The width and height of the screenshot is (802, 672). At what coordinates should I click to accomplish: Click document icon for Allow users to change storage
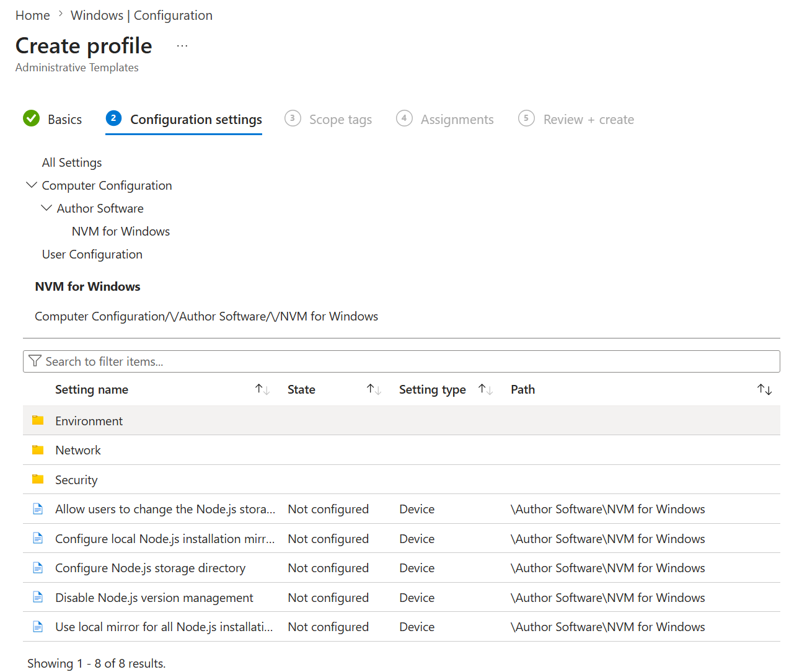tap(38, 509)
